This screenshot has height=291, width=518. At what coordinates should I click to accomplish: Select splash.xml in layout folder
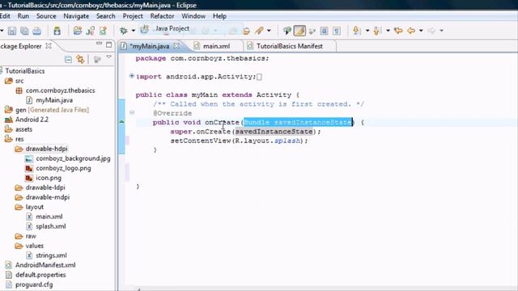(50, 226)
